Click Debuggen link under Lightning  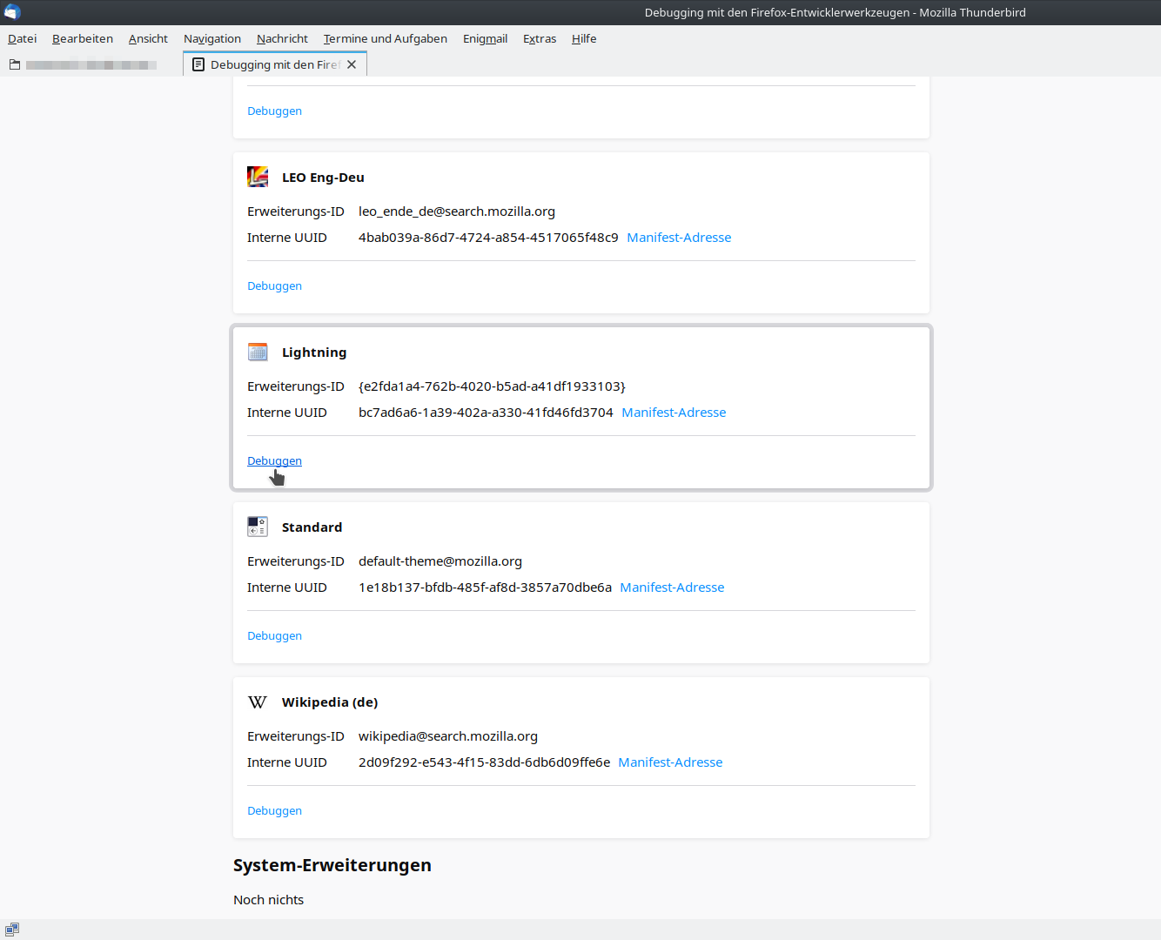(x=274, y=460)
